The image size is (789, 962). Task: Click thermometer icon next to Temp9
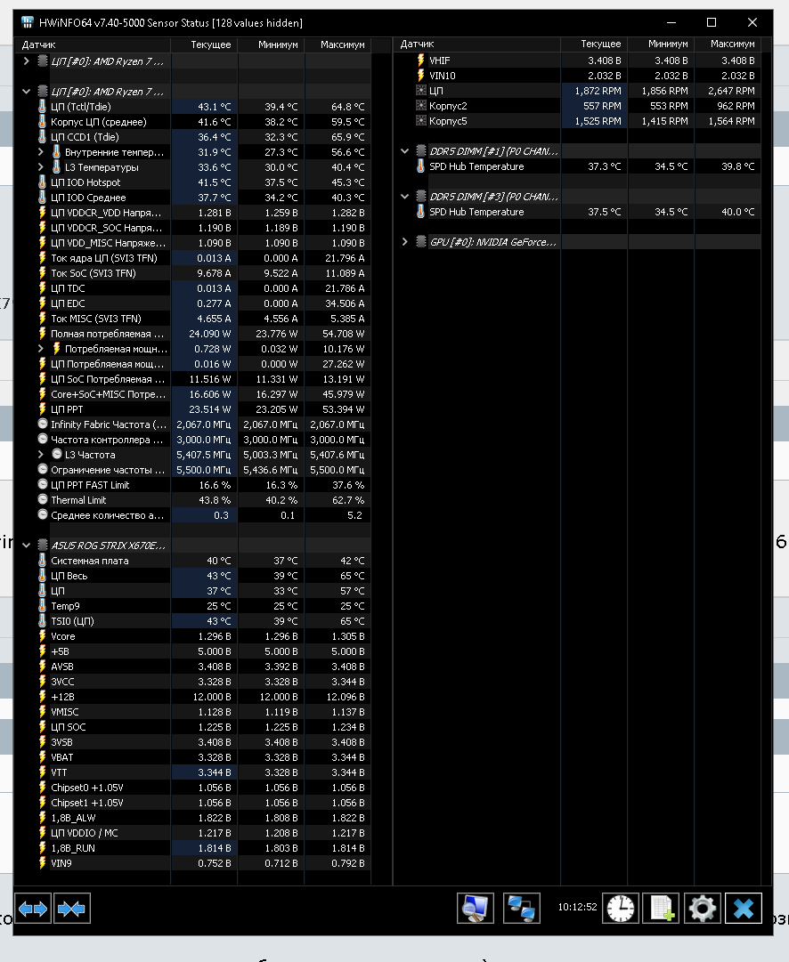coord(42,605)
